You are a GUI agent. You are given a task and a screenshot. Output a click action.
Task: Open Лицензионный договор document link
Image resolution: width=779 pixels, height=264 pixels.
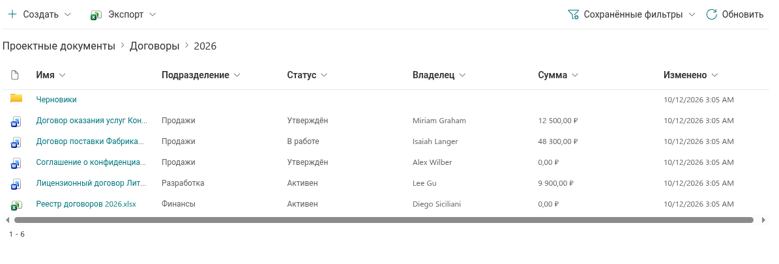pyautogui.click(x=91, y=183)
